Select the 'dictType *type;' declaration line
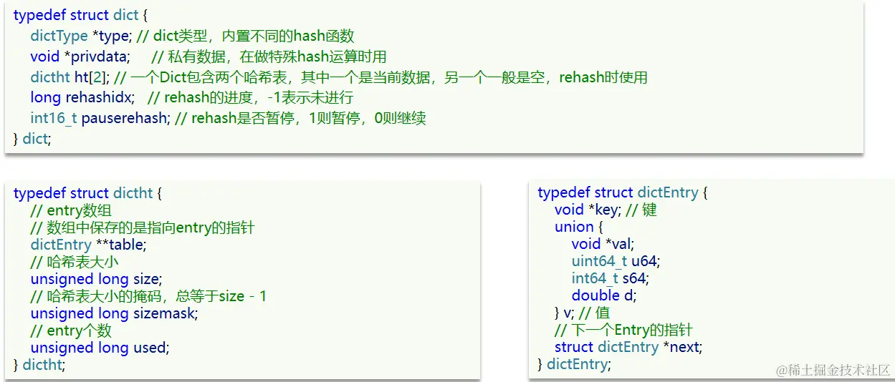 192,36
